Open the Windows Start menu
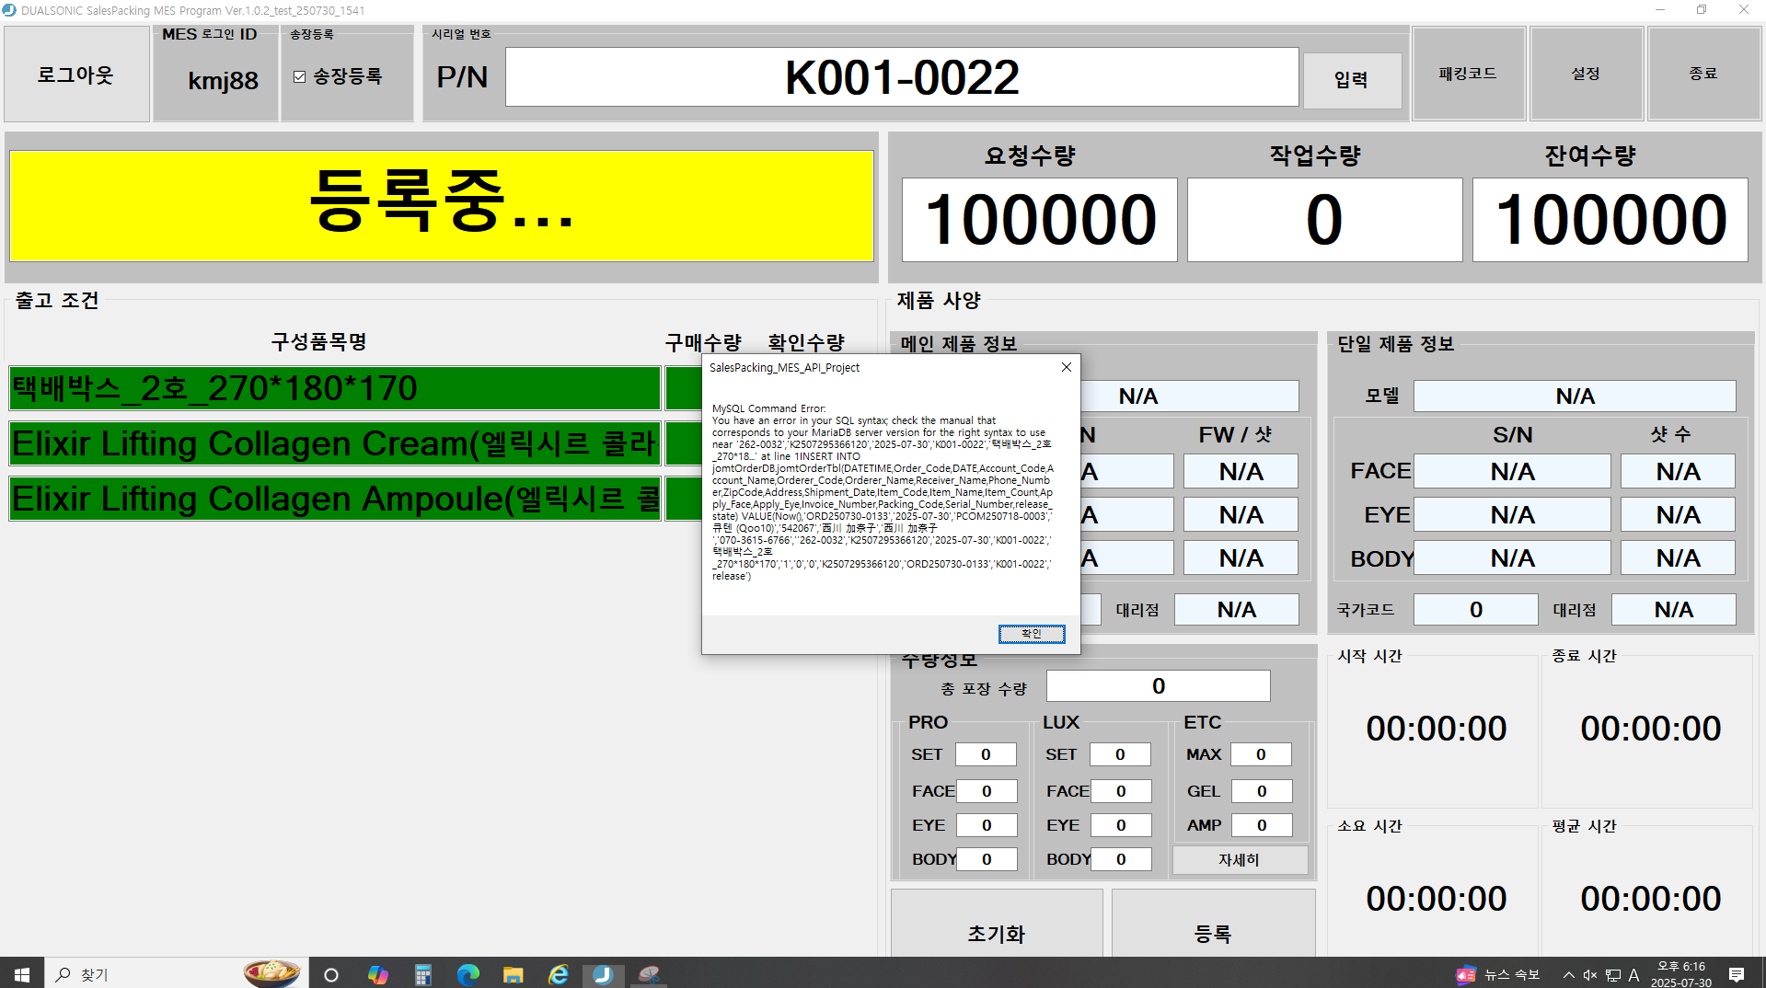Viewport: 1766px width, 988px height. tap(22, 974)
